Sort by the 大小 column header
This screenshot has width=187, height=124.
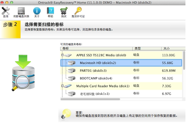click(x=173, y=49)
